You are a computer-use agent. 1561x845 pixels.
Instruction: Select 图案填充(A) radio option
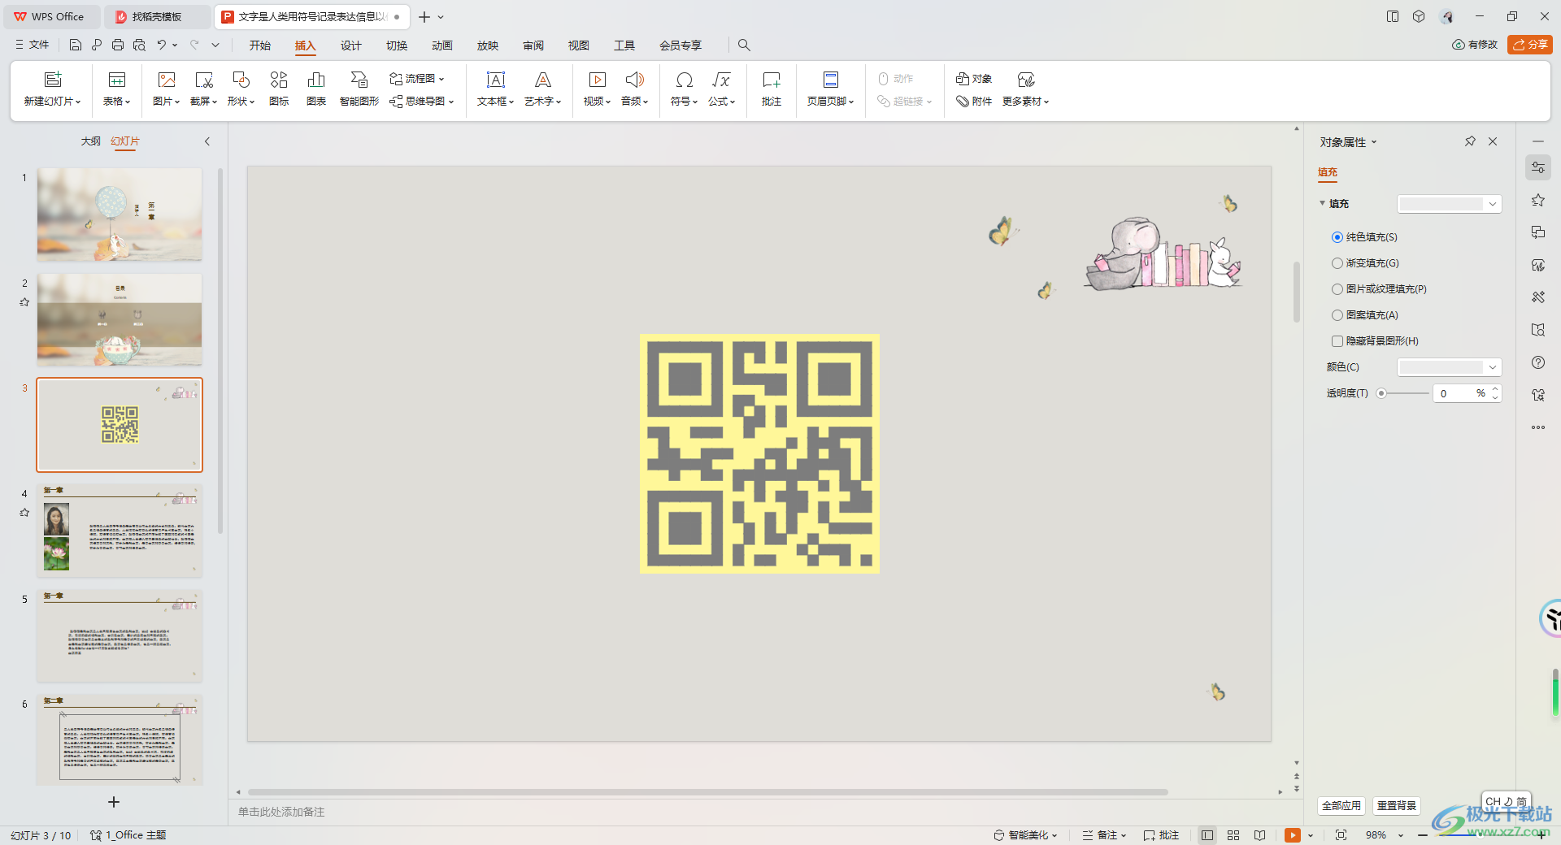tap(1337, 315)
